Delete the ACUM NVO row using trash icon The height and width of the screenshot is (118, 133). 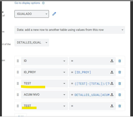pos(119,95)
